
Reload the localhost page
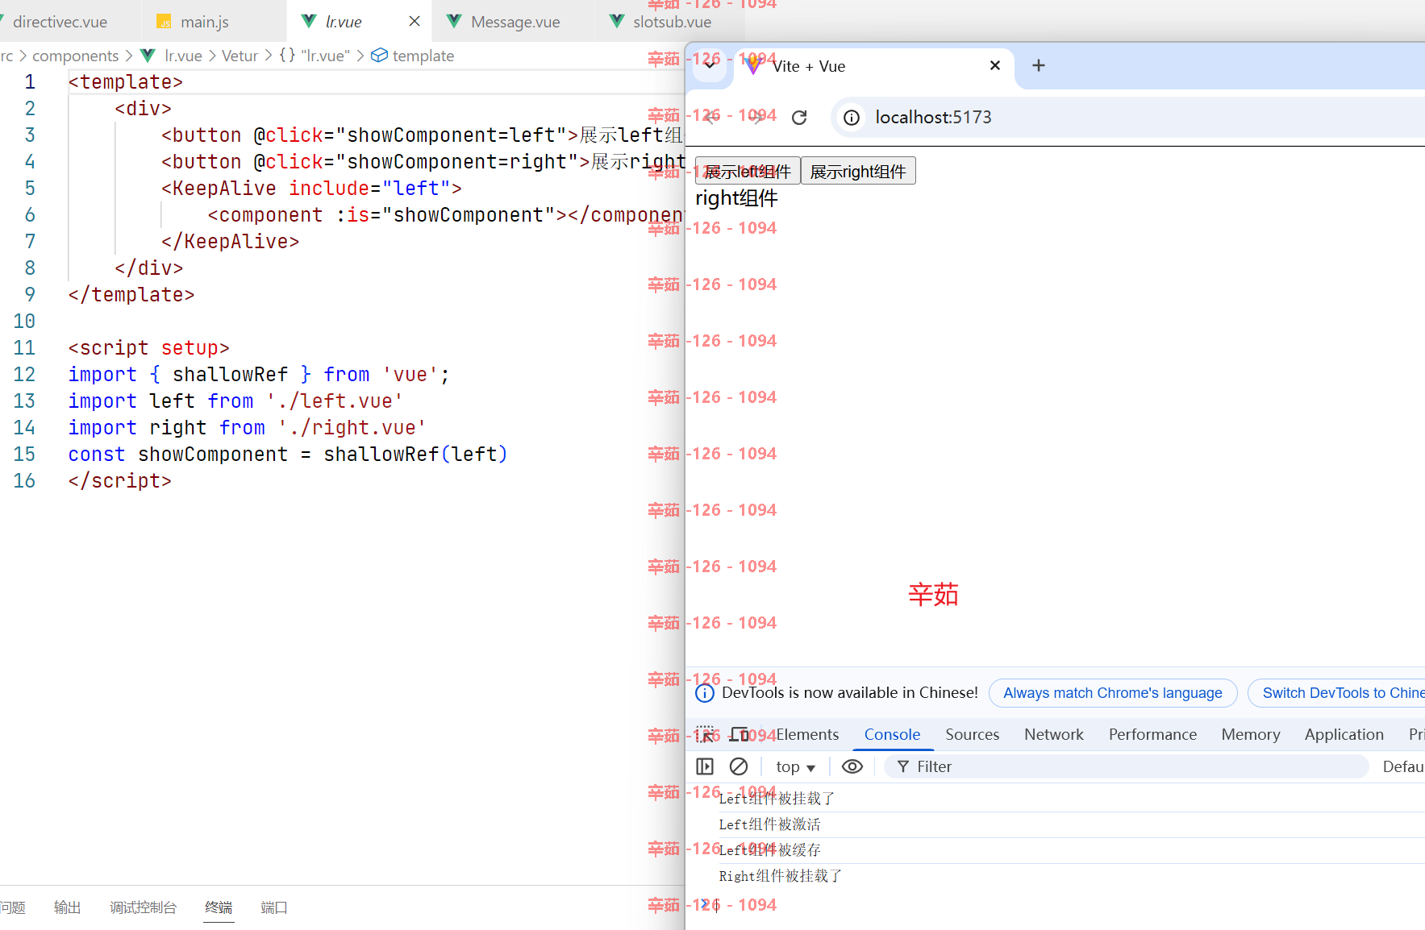799,118
